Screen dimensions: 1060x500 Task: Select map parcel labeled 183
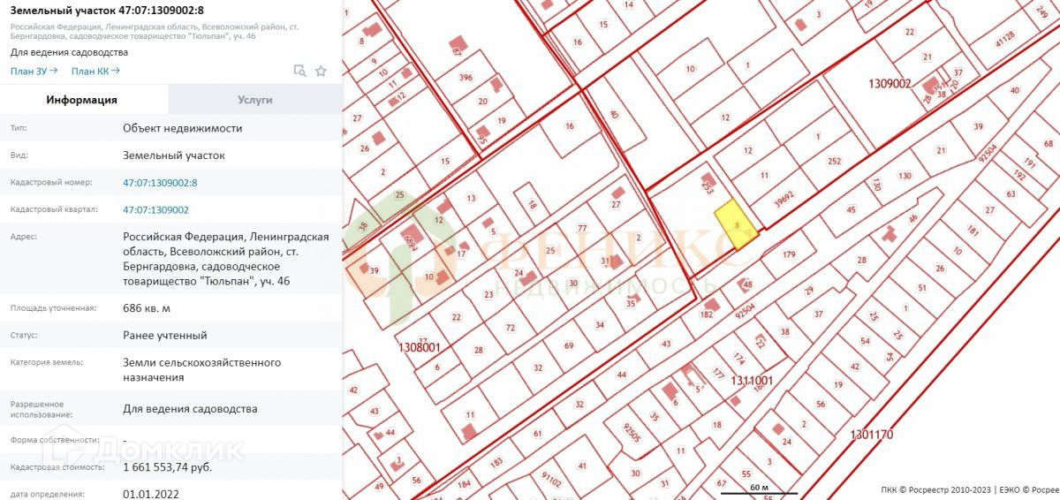496,462
